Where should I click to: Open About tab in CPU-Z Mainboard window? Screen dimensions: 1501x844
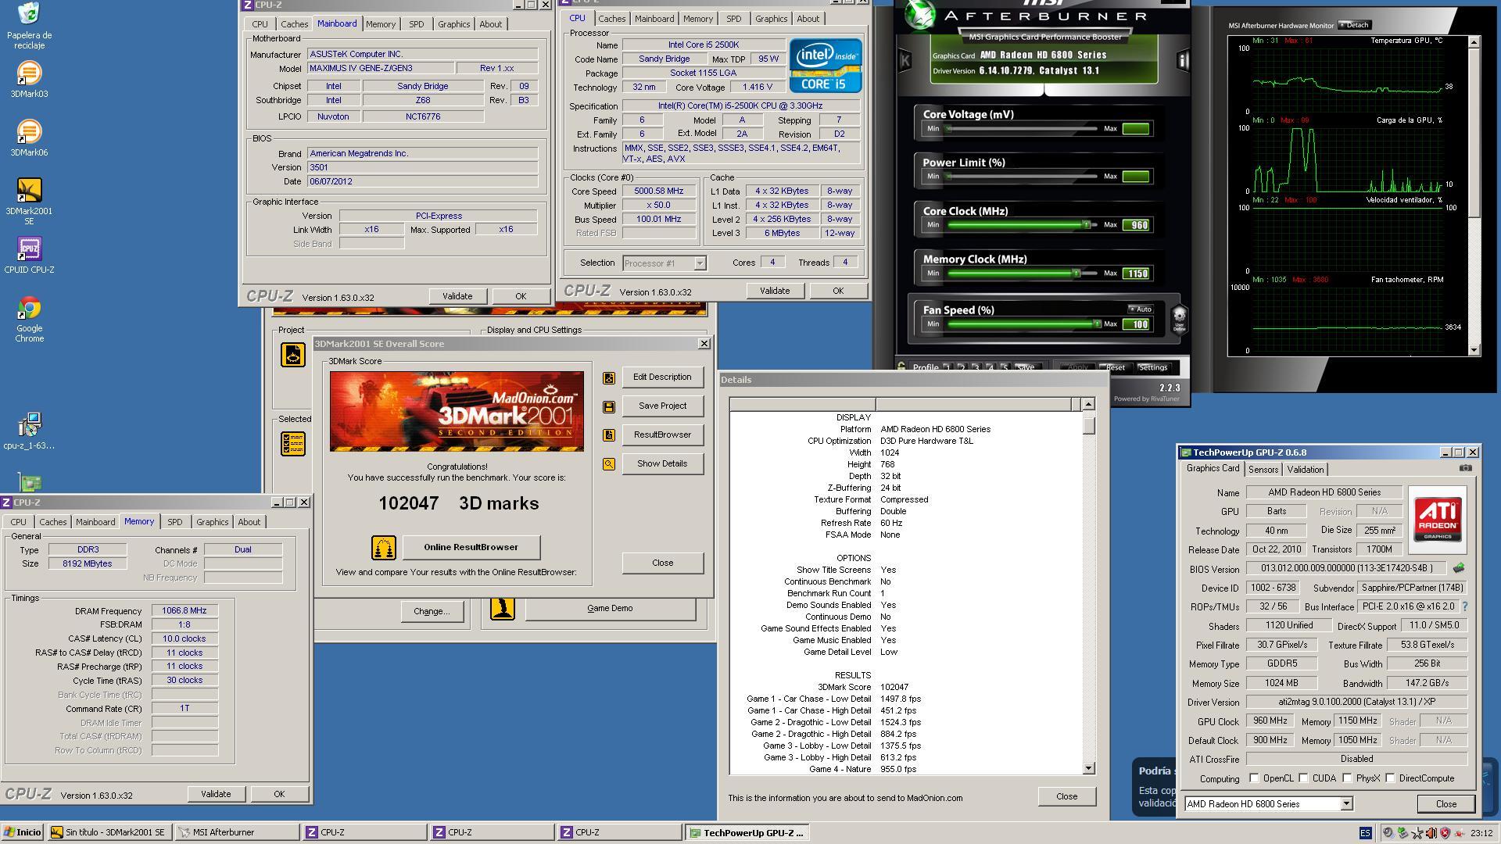click(490, 24)
